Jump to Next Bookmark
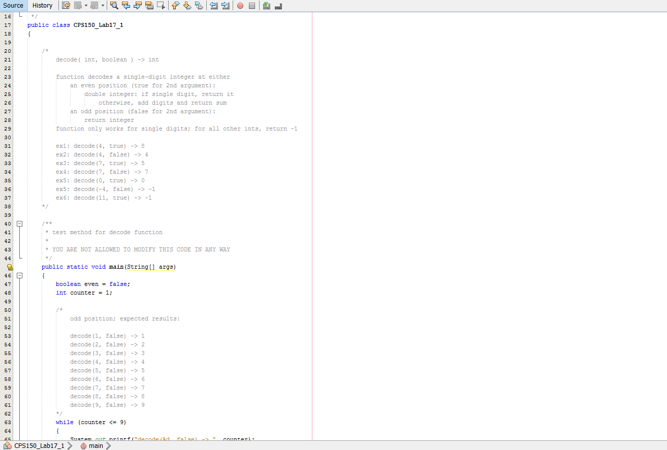 click(187, 6)
